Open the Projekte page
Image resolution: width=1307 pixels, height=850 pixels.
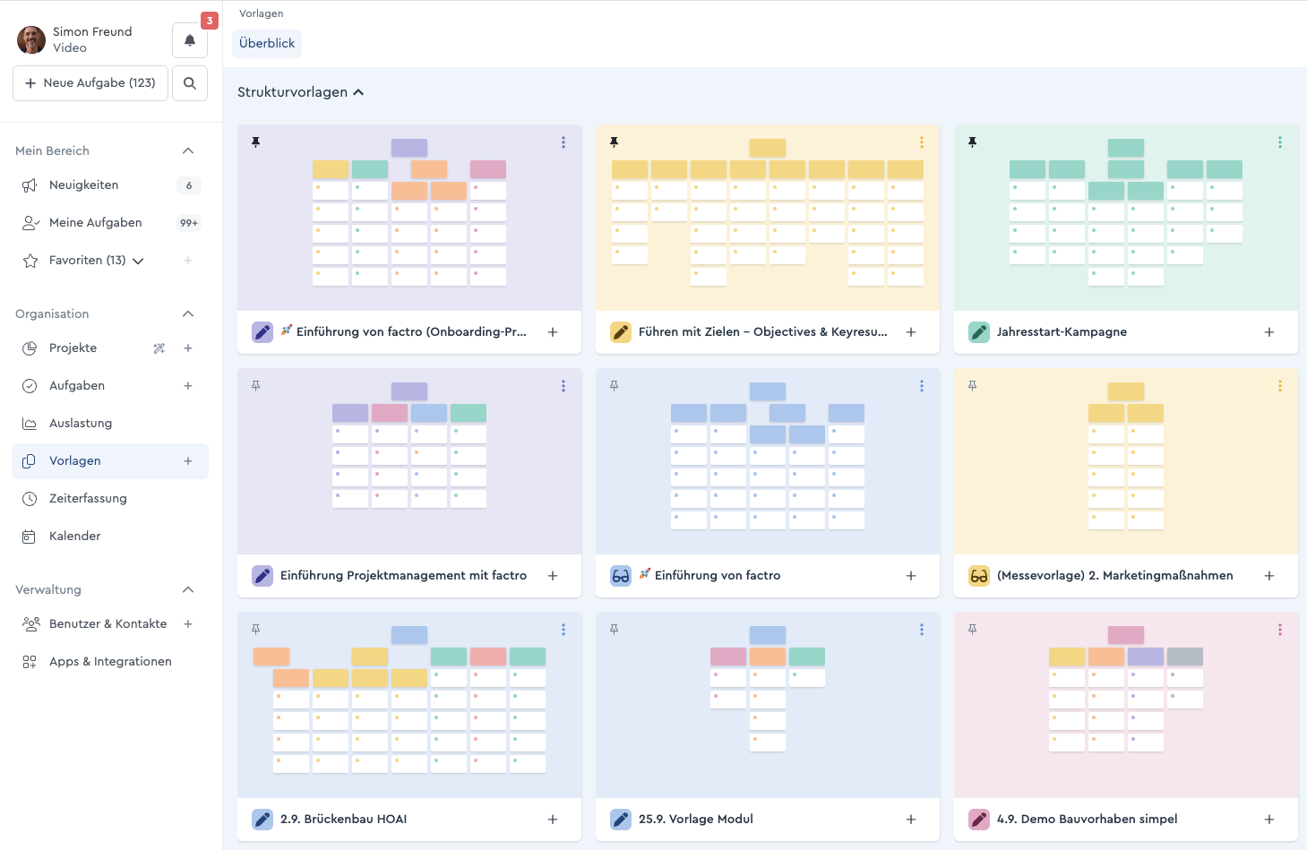click(x=73, y=348)
